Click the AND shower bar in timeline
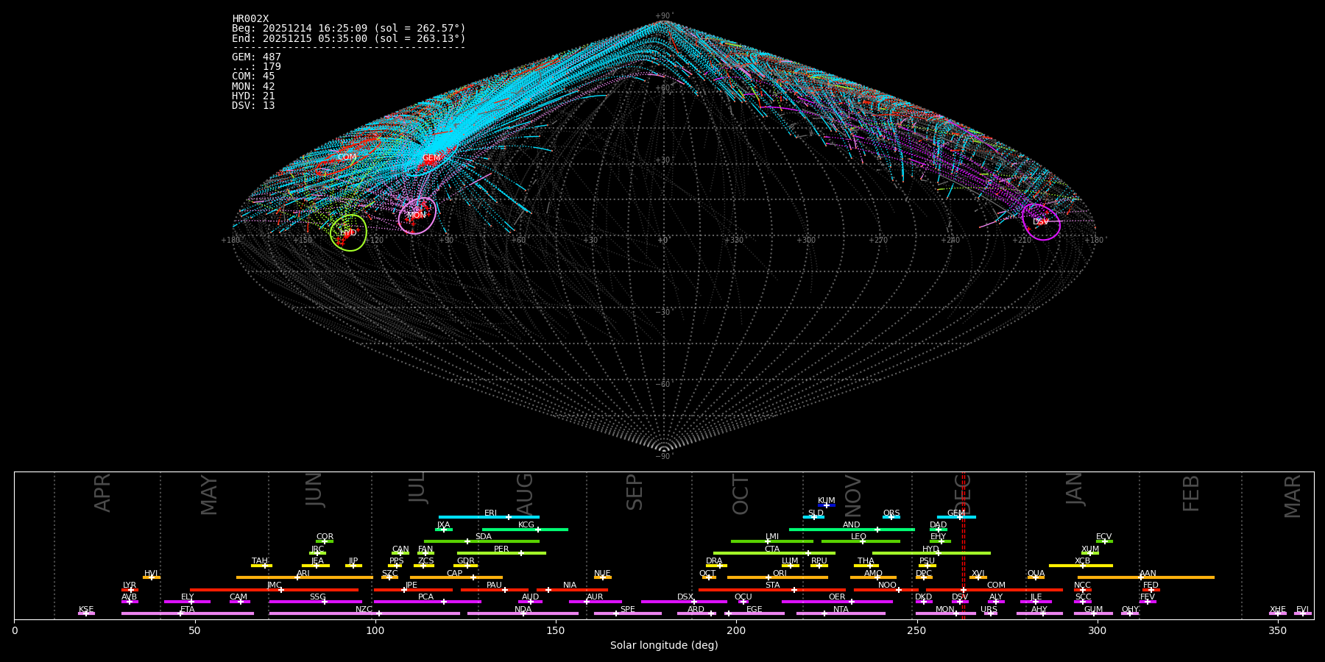 852,529
